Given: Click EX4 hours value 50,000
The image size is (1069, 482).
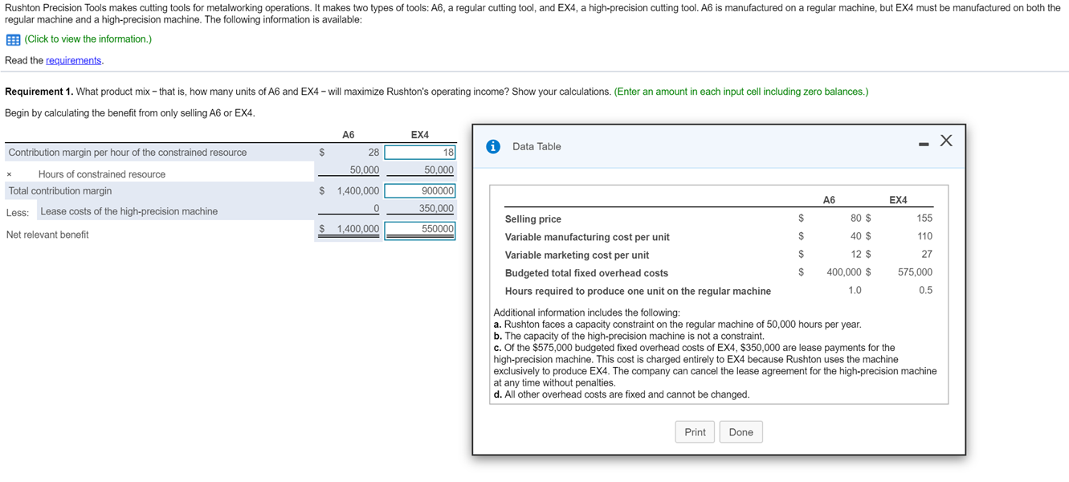Looking at the screenshot, I should click(439, 170).
